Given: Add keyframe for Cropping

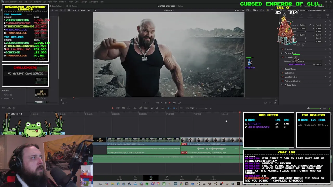Looking at the screenshot, I should pos(326,49).
